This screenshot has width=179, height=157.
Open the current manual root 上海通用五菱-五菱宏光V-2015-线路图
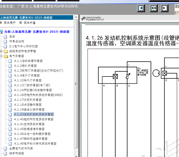click(37, 32)
